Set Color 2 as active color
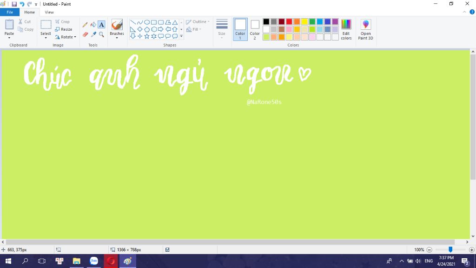 tap(255, 29)
